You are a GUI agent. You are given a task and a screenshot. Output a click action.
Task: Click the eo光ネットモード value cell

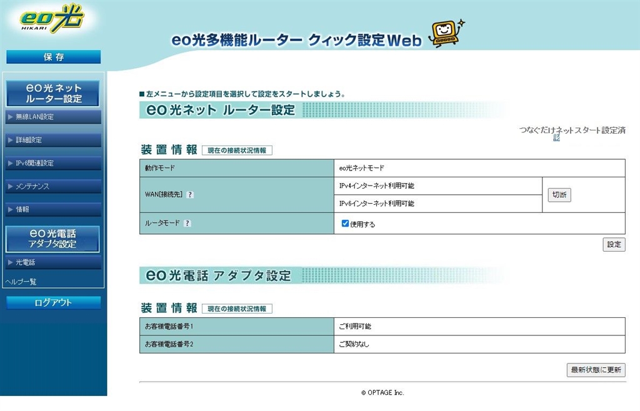[x=479, y=168]
